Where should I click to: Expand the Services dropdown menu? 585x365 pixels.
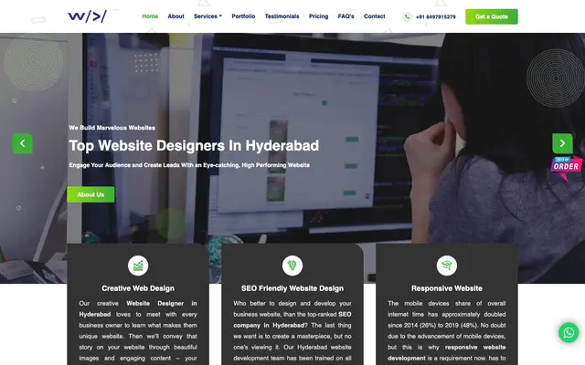pyautogui.click(x=207, y=16)
